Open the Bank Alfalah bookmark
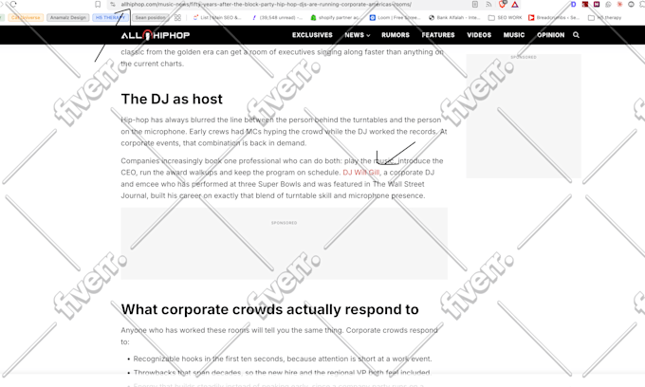645x387 pixels. coord(454,18)
